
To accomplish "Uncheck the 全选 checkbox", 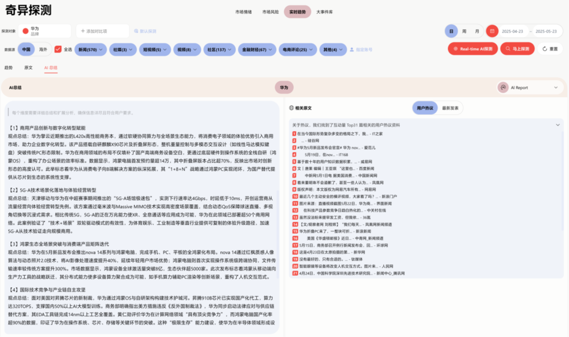I will (58, 49).
